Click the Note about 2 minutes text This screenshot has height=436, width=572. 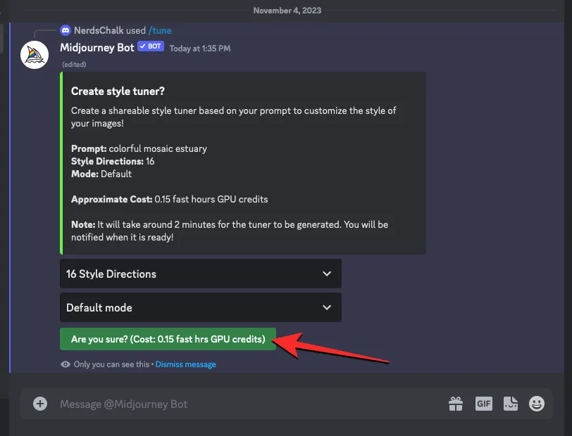(230, 231)
